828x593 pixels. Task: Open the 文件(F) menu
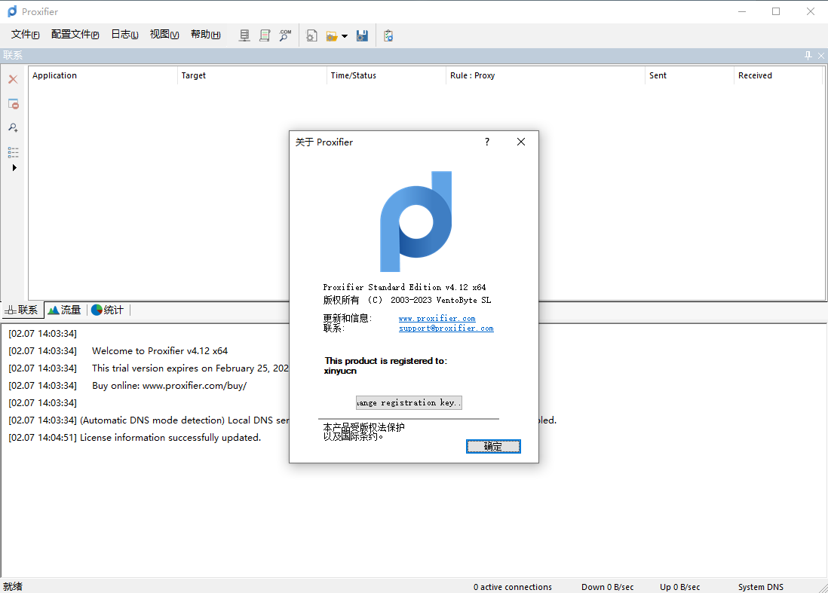(x=26, y=35)
